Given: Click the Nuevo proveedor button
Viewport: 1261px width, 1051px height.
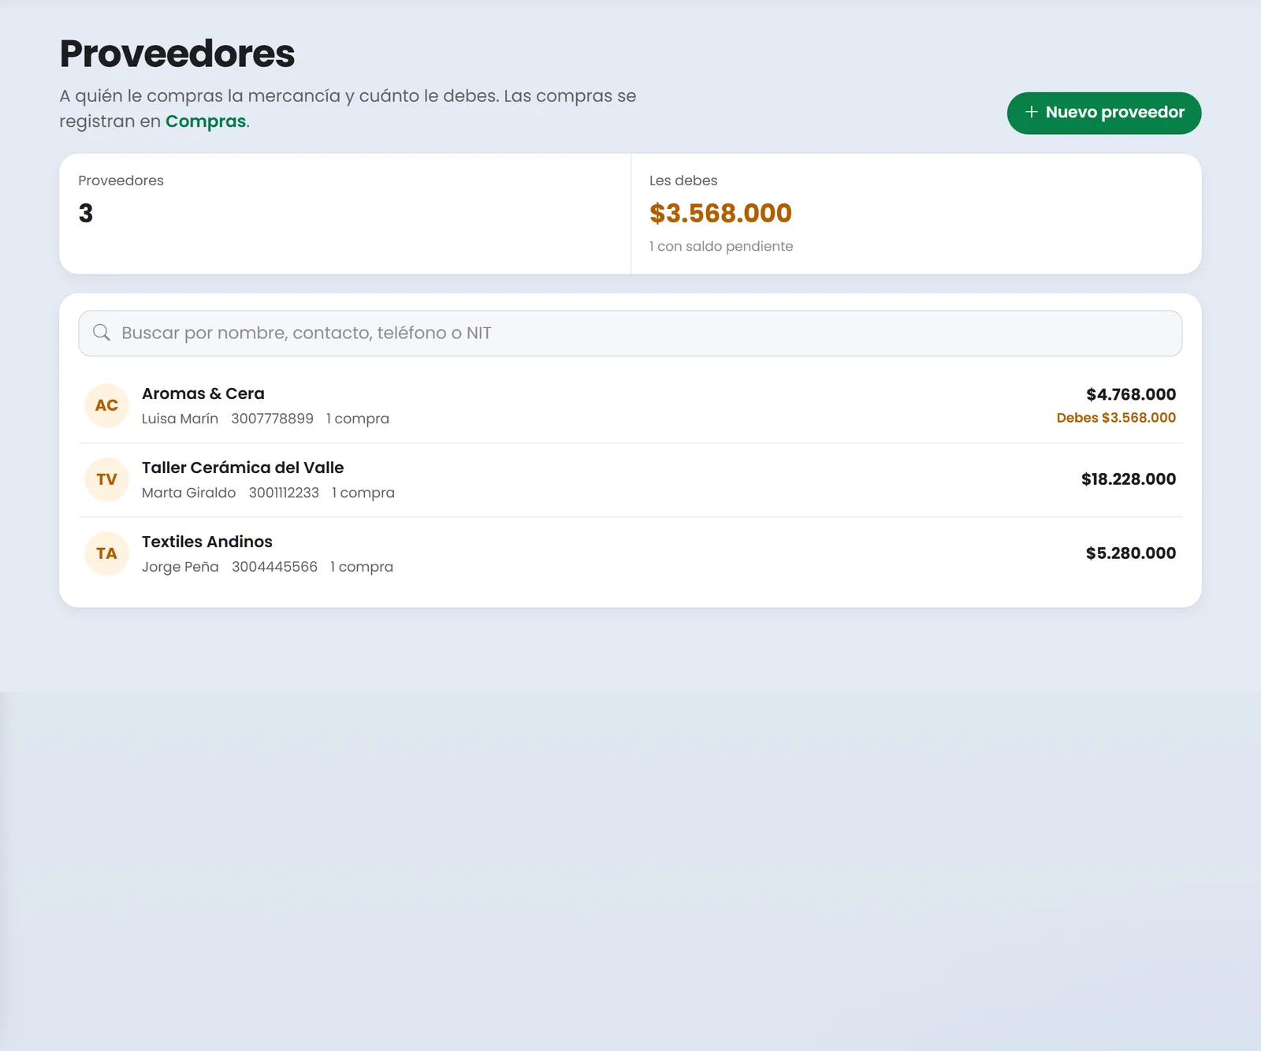Looking at the screenshot, I should click(1103, 113).
